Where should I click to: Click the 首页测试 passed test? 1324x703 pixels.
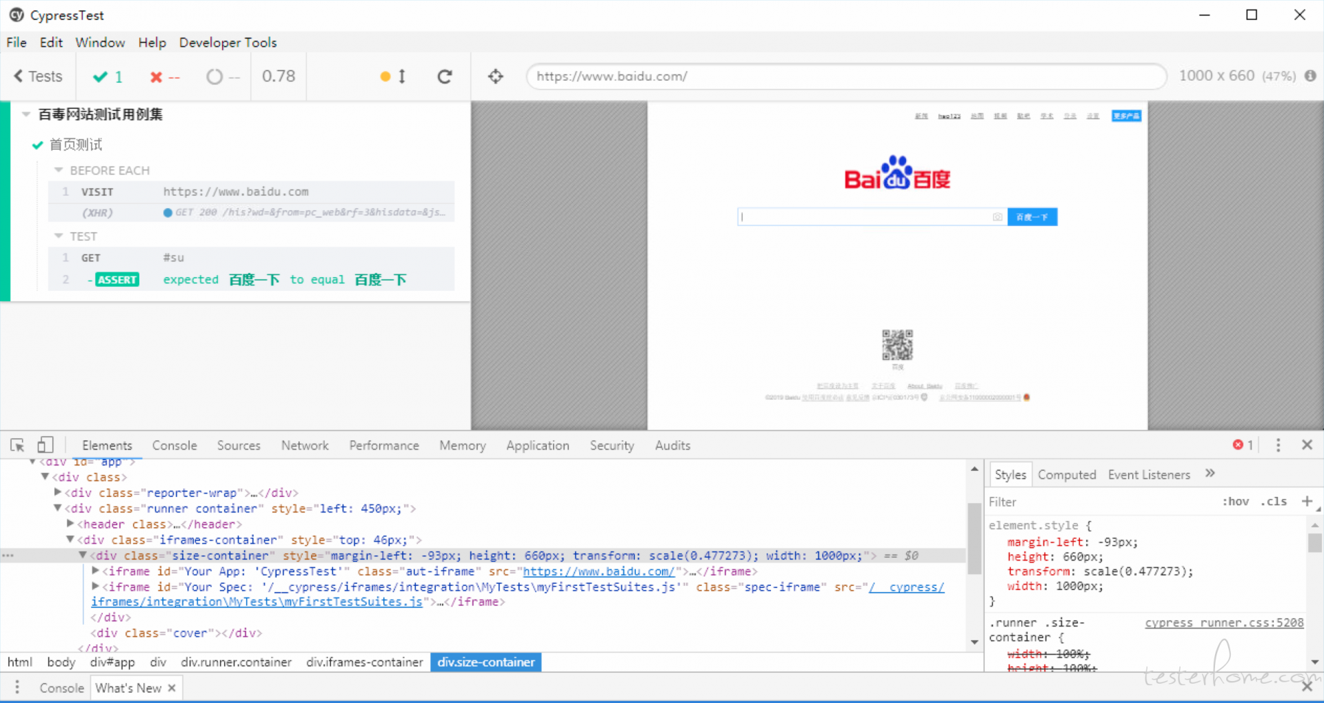tap(75, 145)
